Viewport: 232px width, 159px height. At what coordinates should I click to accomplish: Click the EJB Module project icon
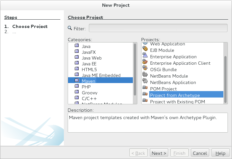coord(145,50)
